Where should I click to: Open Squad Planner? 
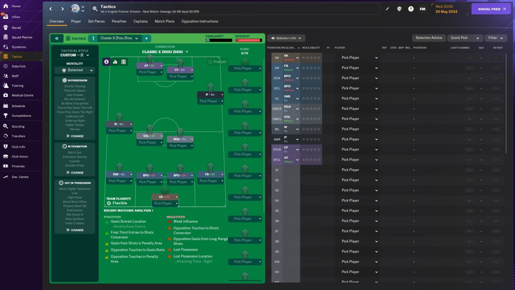click(22, 37)
